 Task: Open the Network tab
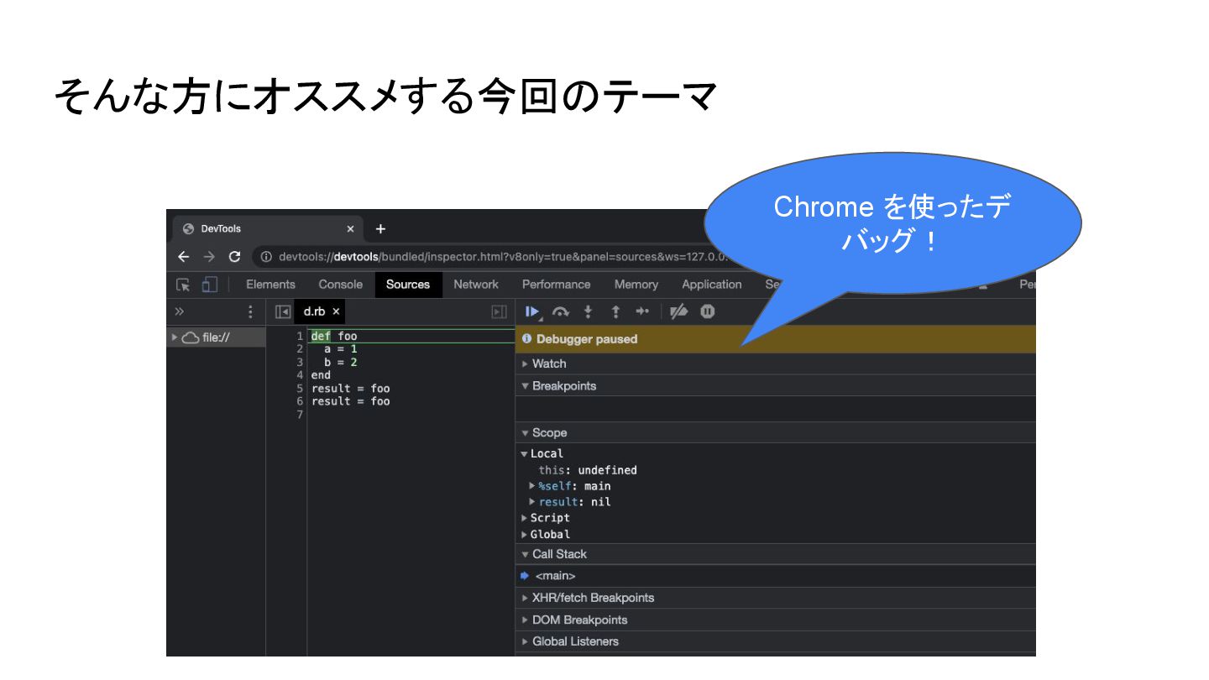tap(476, 285)
